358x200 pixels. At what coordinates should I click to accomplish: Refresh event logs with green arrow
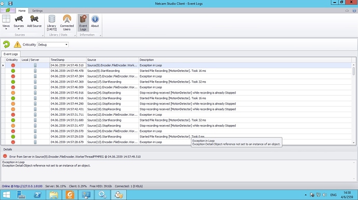pyautogui.click(x=6, y=44)
